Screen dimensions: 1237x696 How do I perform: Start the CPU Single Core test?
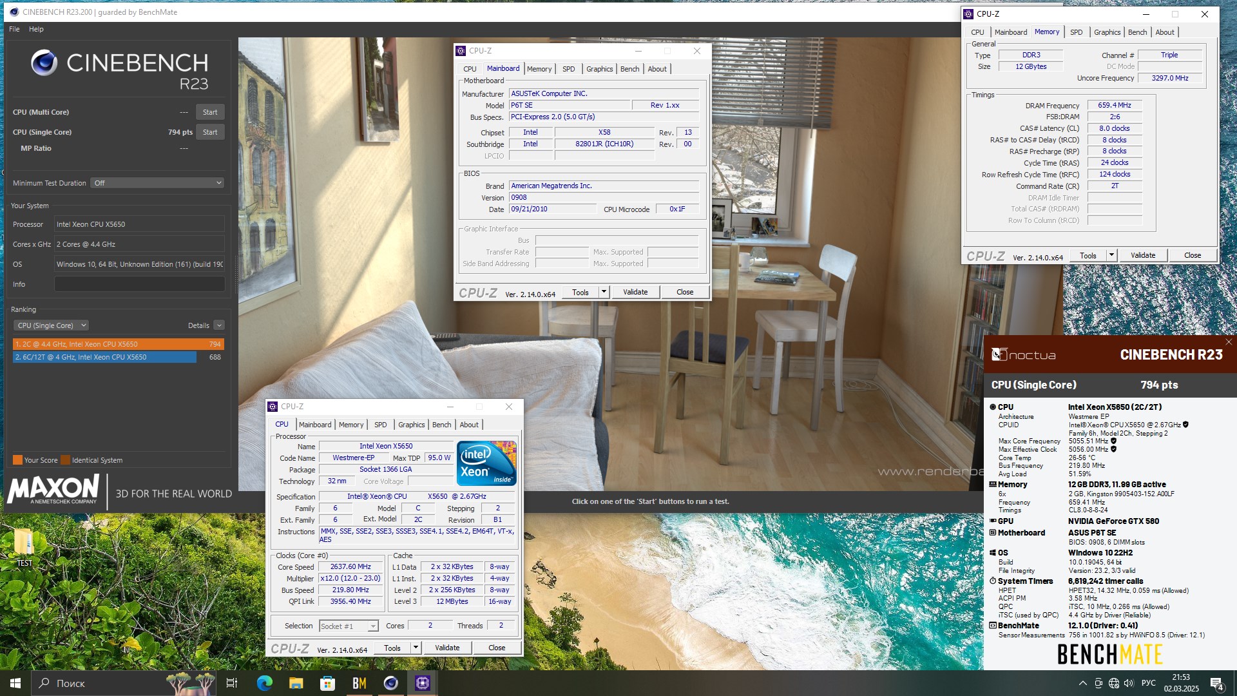coord(210,132)
